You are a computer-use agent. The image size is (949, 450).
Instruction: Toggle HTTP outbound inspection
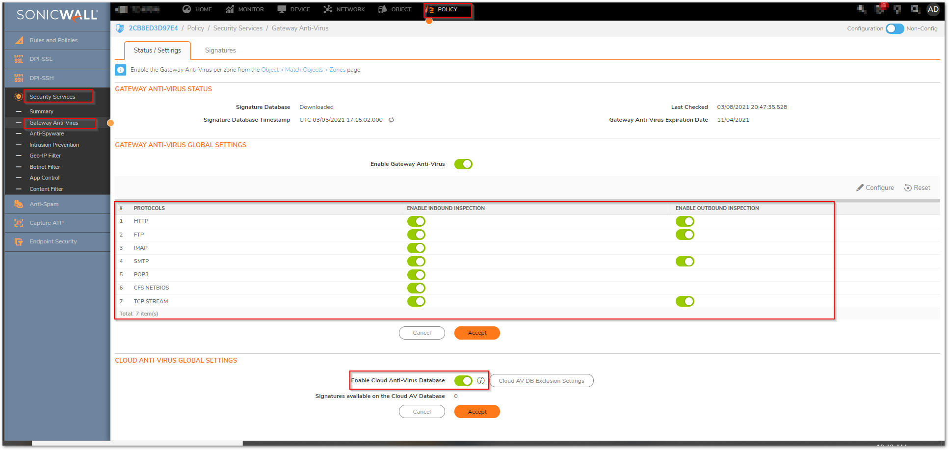[685, 221]
